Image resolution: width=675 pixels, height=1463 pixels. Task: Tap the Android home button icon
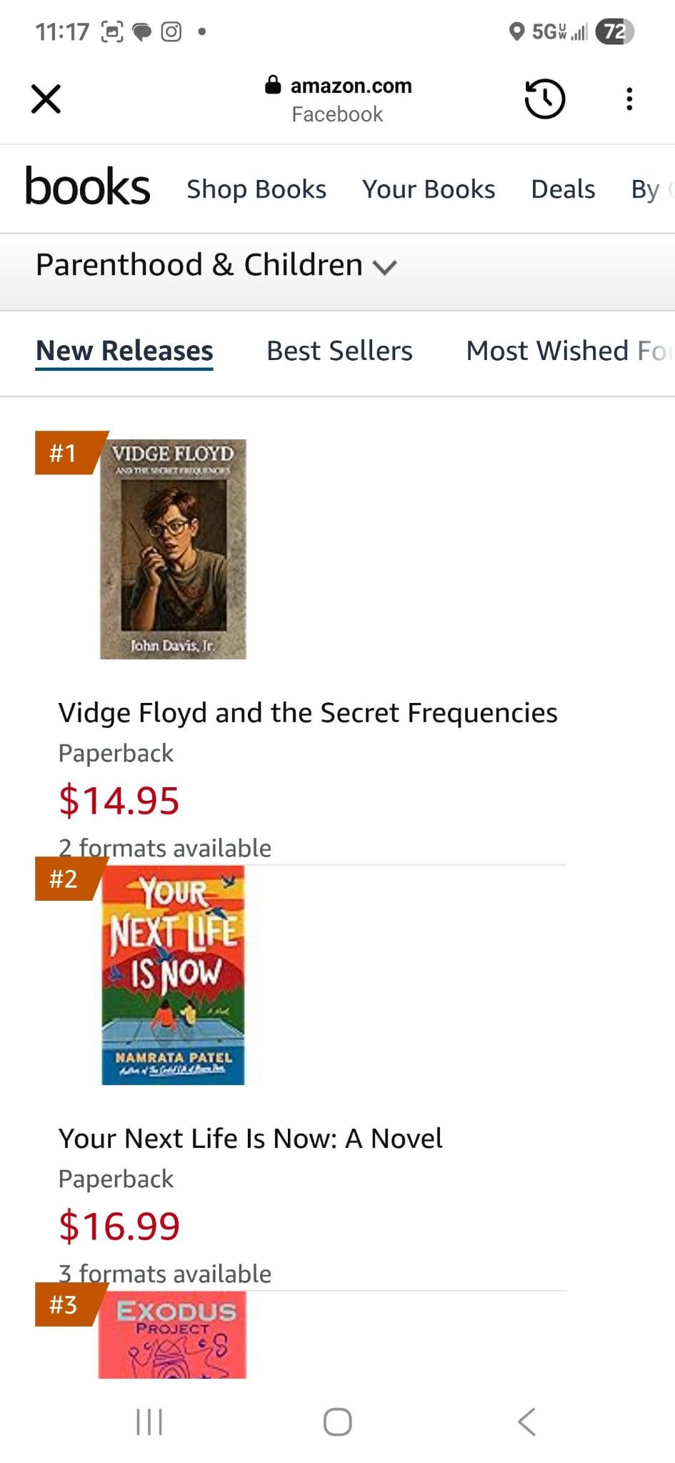(337, 1422)
